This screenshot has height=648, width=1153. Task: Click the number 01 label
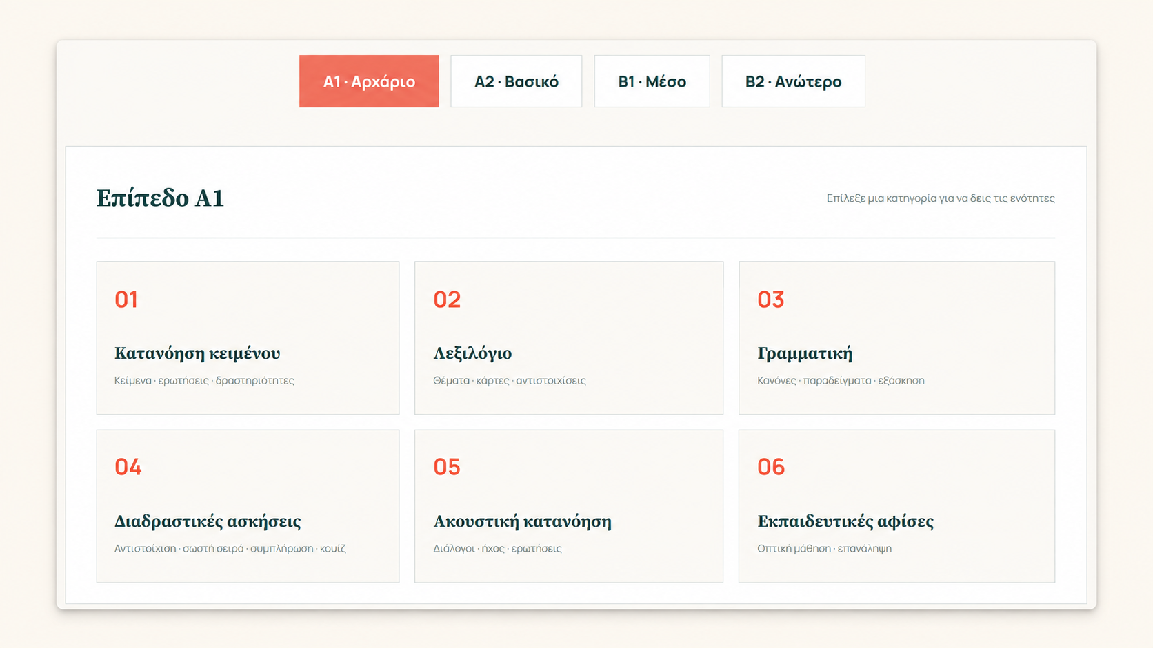pos(126,300)
